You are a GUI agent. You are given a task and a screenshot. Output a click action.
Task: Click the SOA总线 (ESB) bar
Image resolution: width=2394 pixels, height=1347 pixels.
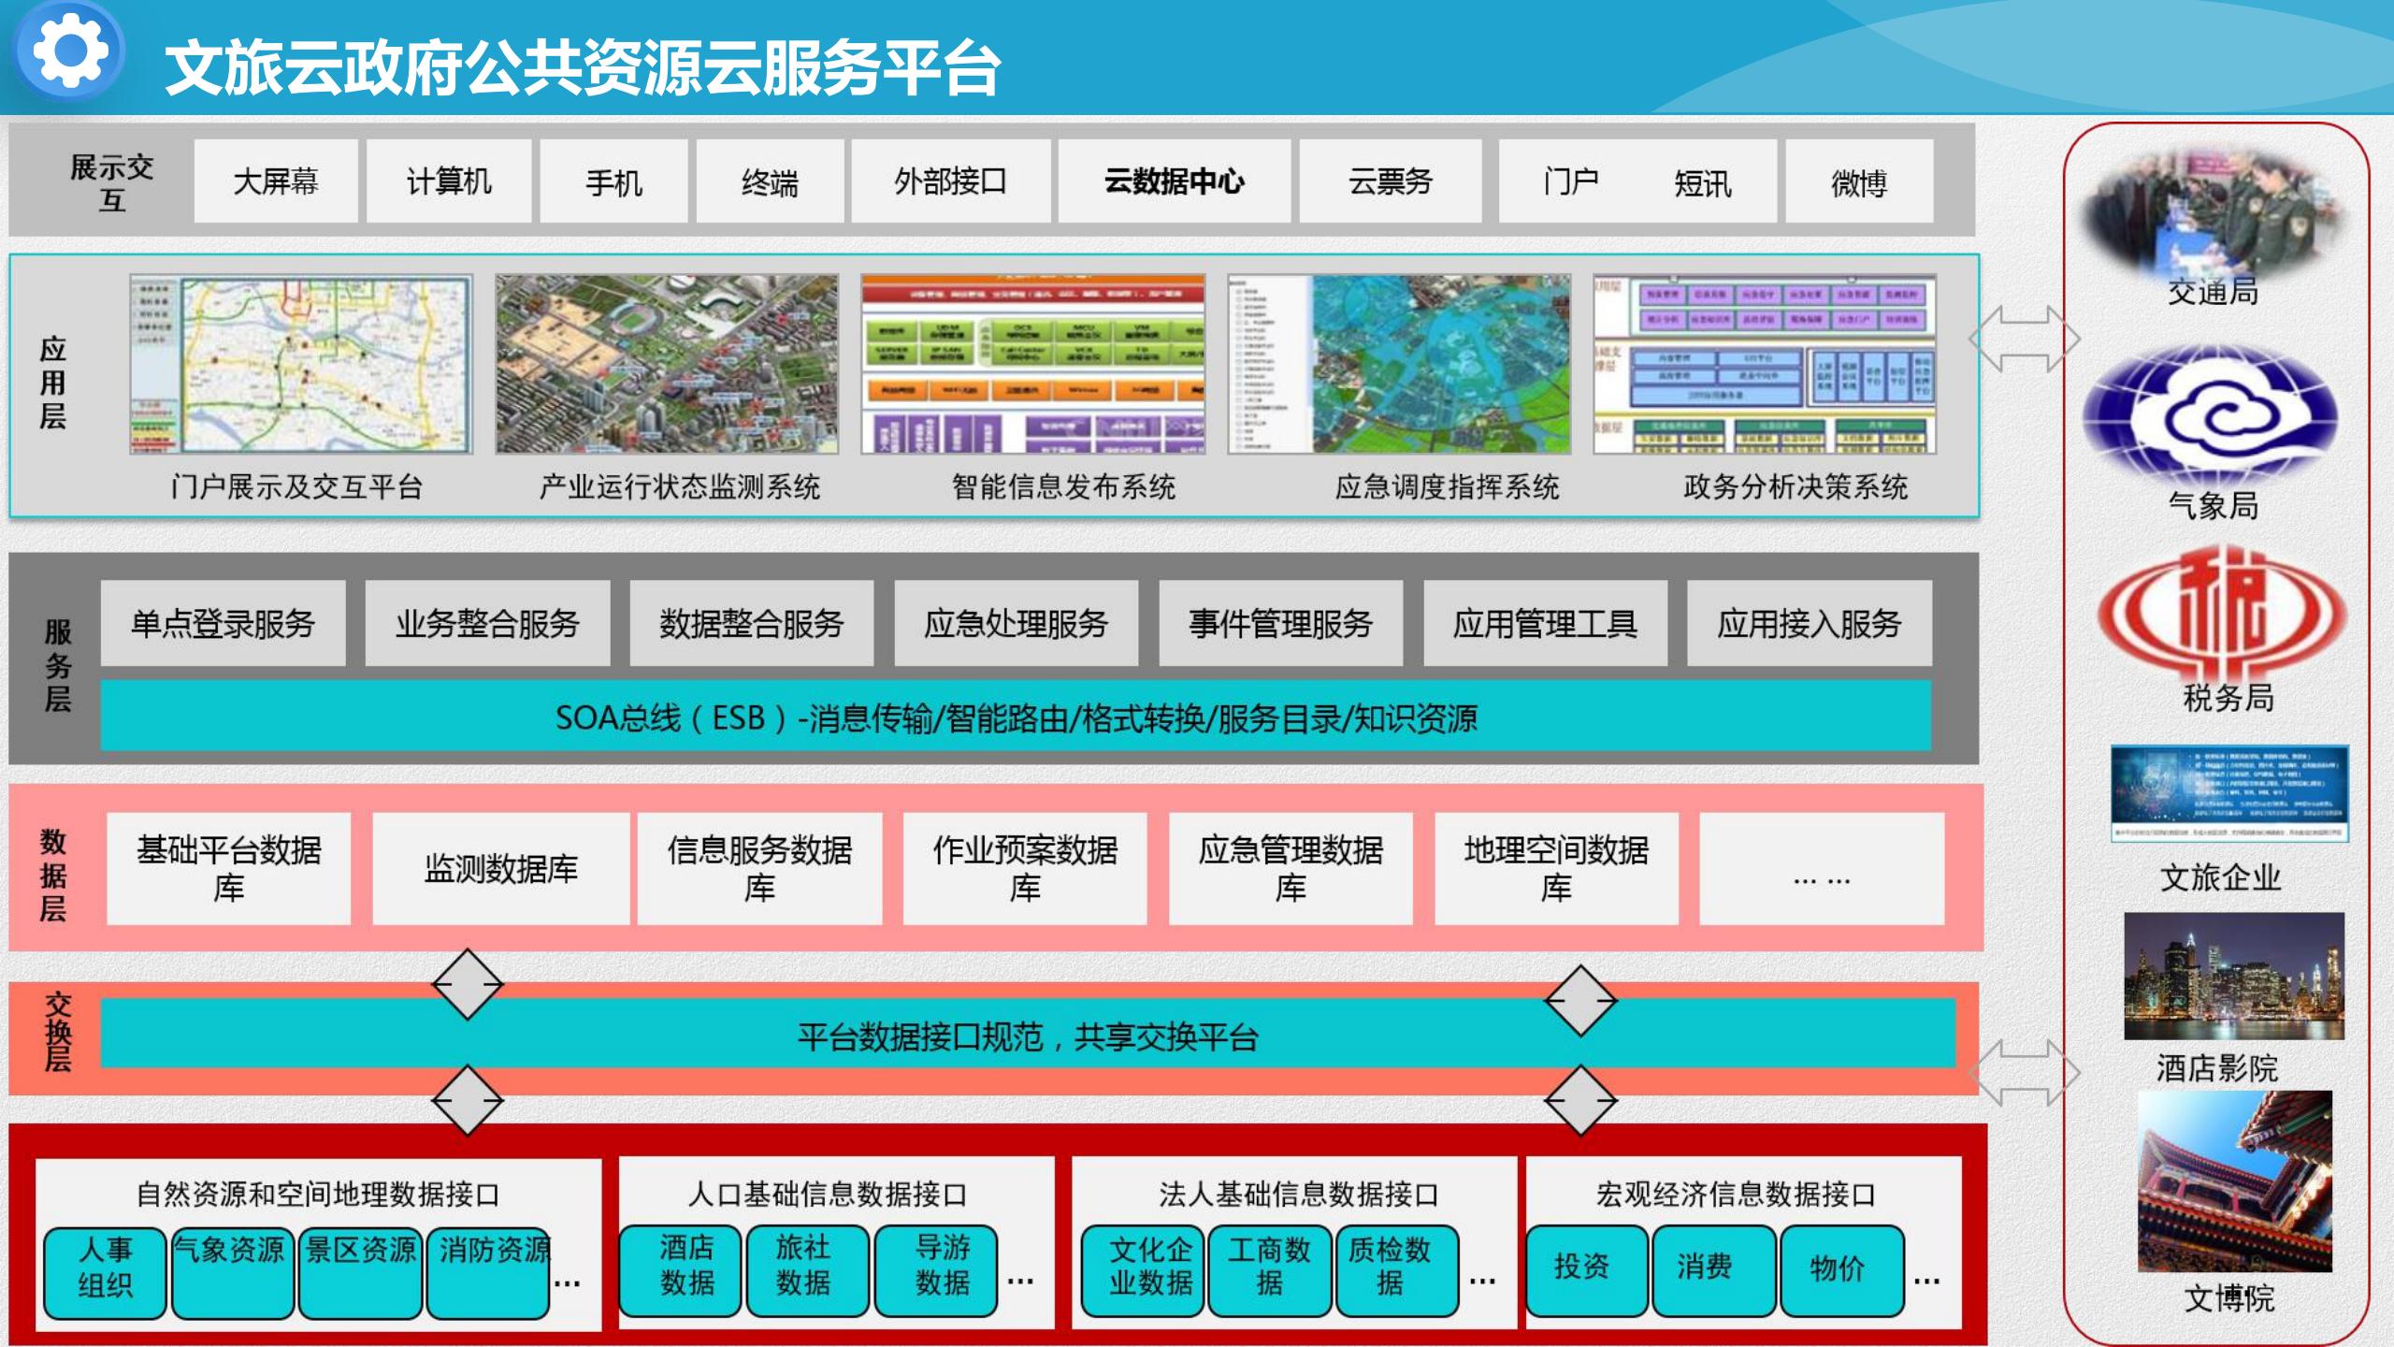pyautogui.click(x=1016, y=717)
